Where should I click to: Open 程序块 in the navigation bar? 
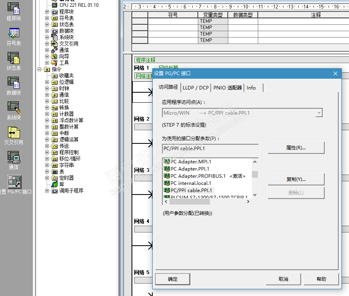(x=14, y=12)
